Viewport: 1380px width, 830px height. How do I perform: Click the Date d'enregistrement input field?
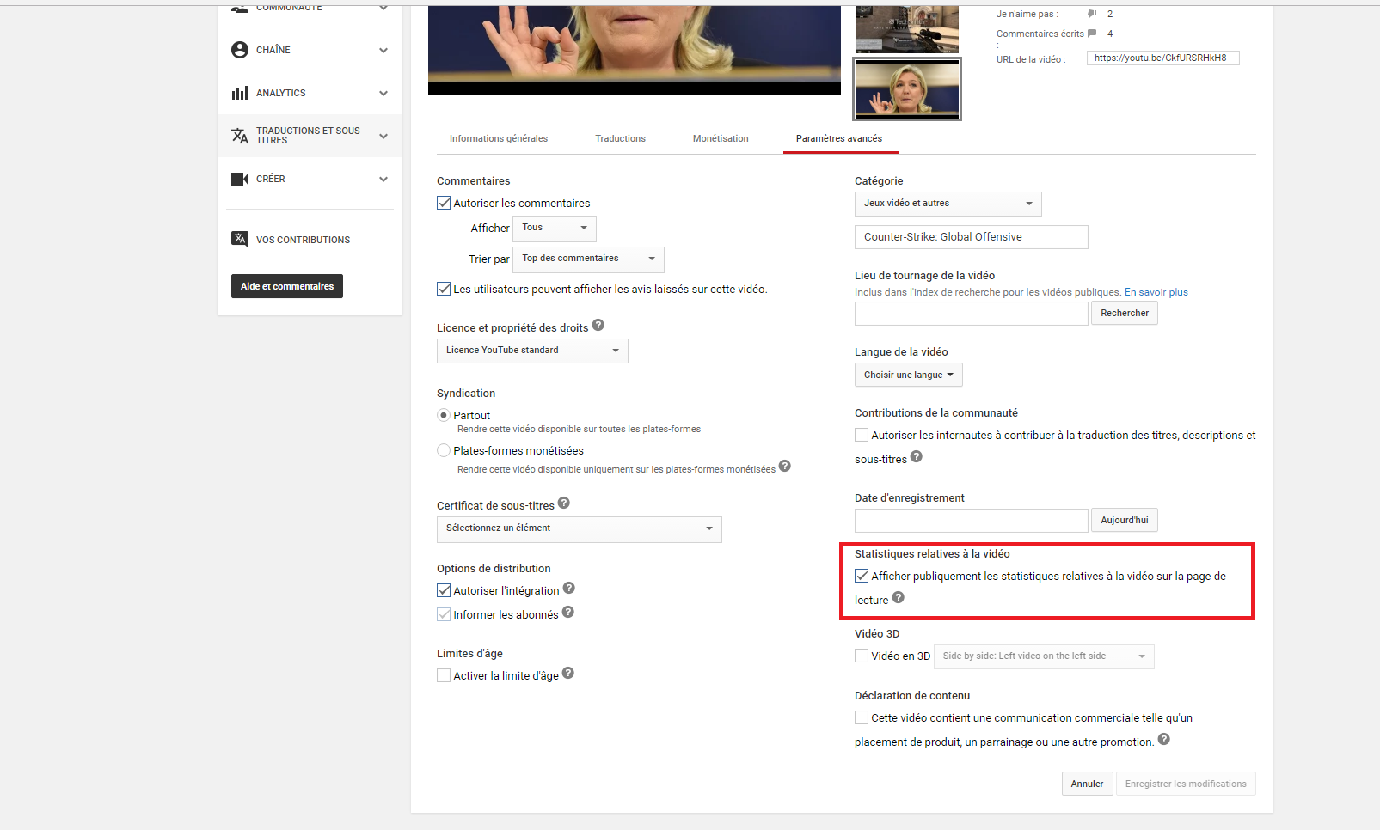tap(971, 520)
